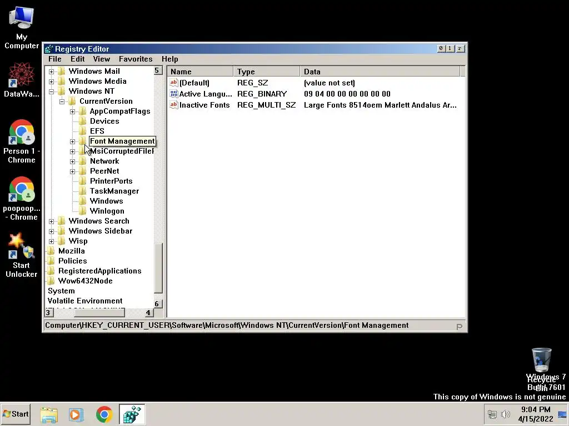Open the View menu
Image resolution: width=569 pixels, height=426 pixels.
(101, 59)
